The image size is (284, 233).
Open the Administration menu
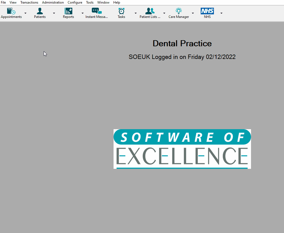coord(53,2)
